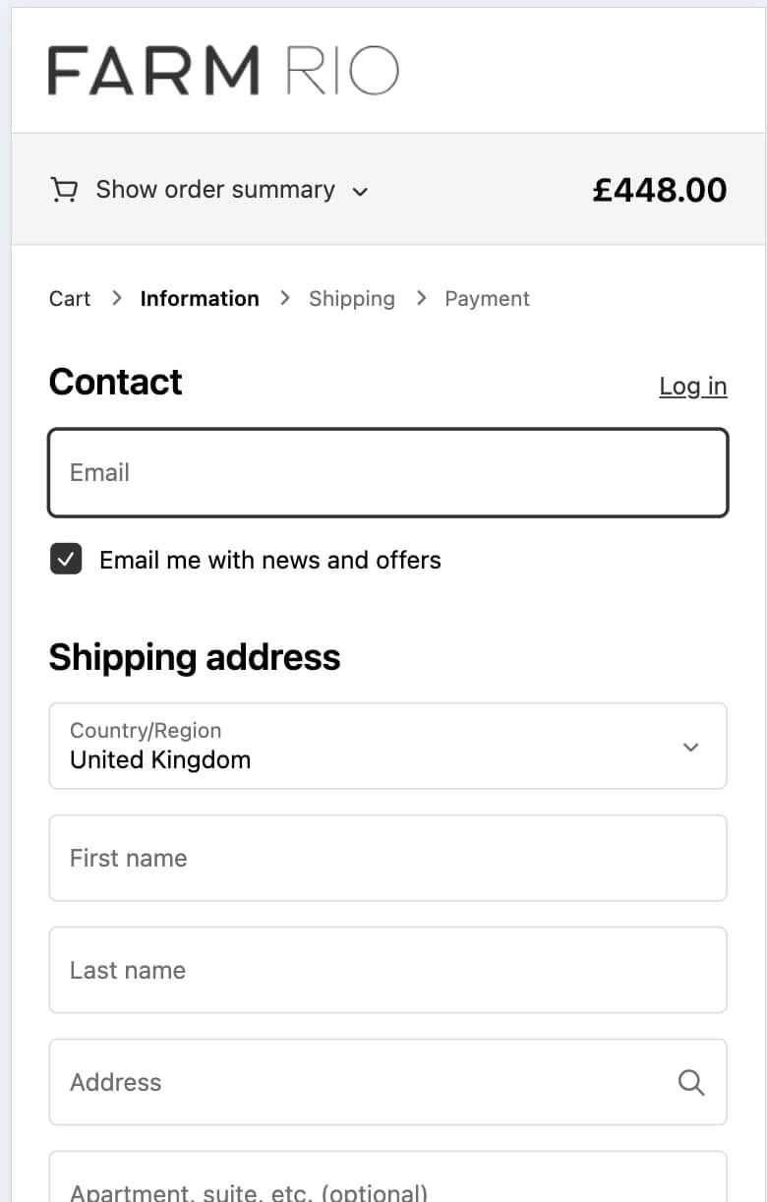
Task: Change country from United Kingdom
Action: 387,746
